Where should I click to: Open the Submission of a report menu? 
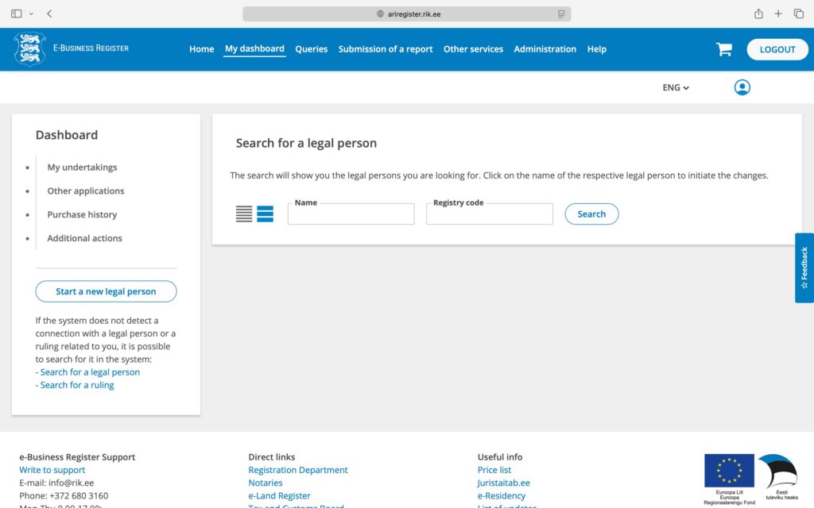click(x=385, y=49)
